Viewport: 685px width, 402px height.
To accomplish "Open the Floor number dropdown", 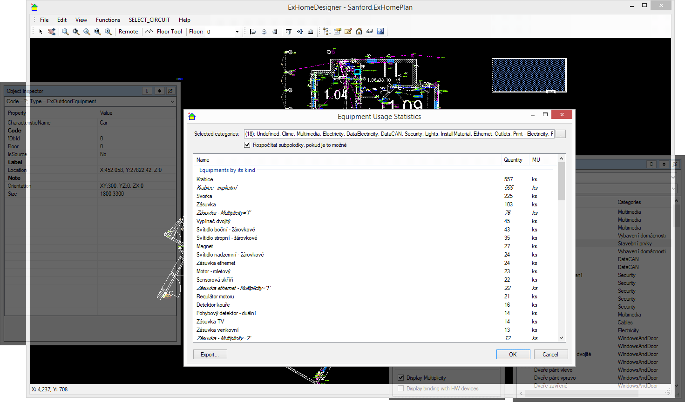I will point(237,32).
